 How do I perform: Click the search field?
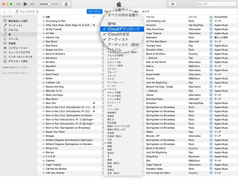pos(217,4)
